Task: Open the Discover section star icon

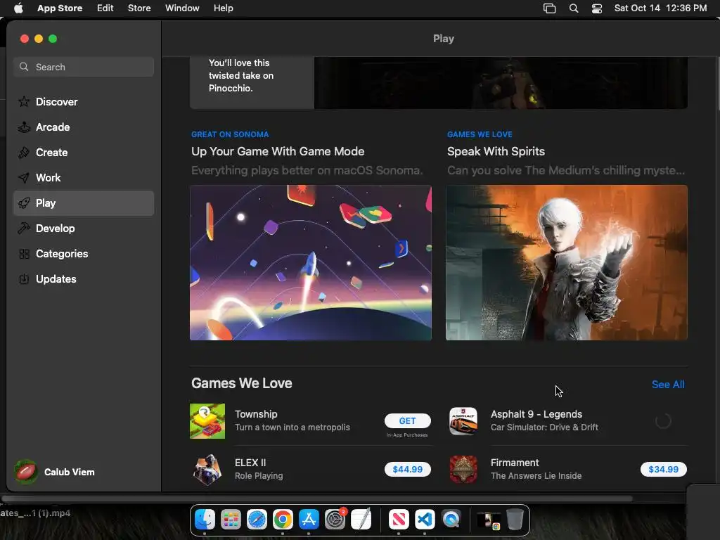Action: click(24, 101)
